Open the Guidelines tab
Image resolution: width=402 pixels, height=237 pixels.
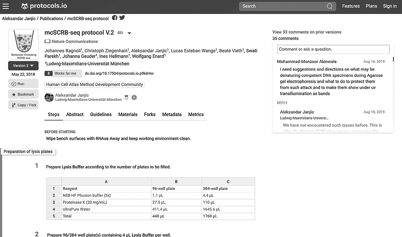[101, 114]
